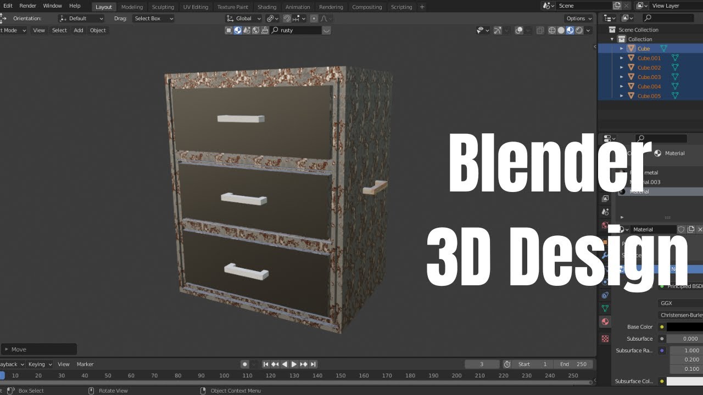Toggle proportional editing in header
Screen dimensions: 703x395
[314, 18]
